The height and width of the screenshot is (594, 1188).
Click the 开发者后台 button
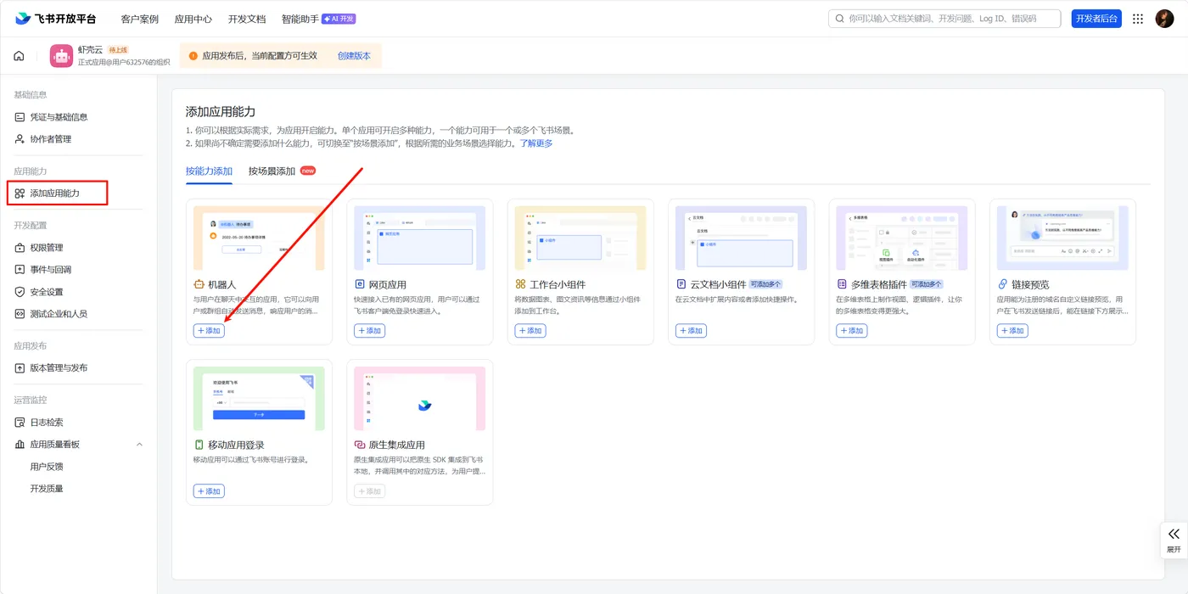(1096, 19)
